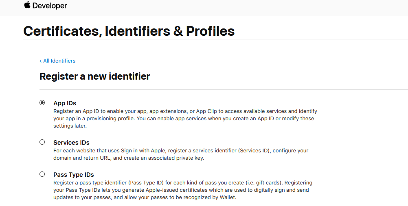Select the App IDs radio button

(x=42, y=103)
